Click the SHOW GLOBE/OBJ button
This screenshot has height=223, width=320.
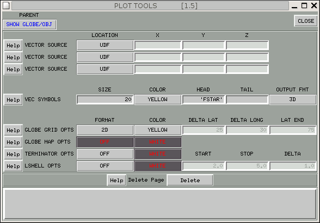click(29, 24)
